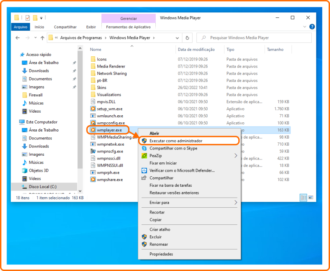Open the Visualizations folder
This screenshot has width=330, height=271.
(x=109, y=95)
